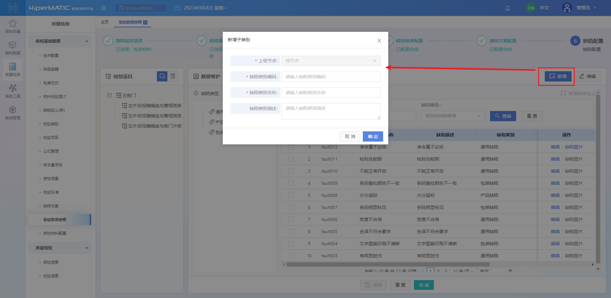
Task: Check the box for row fault006
Action: (x=291, y=219)
